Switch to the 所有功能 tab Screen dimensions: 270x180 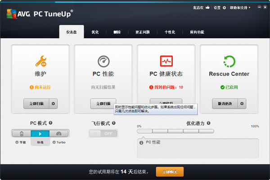point(197,32)
